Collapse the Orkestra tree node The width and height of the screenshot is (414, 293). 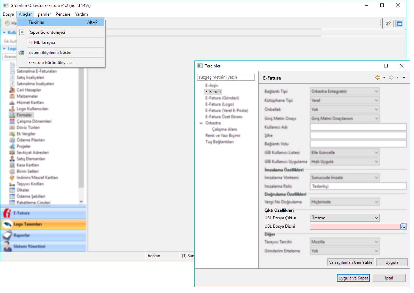tap(201, 123)
